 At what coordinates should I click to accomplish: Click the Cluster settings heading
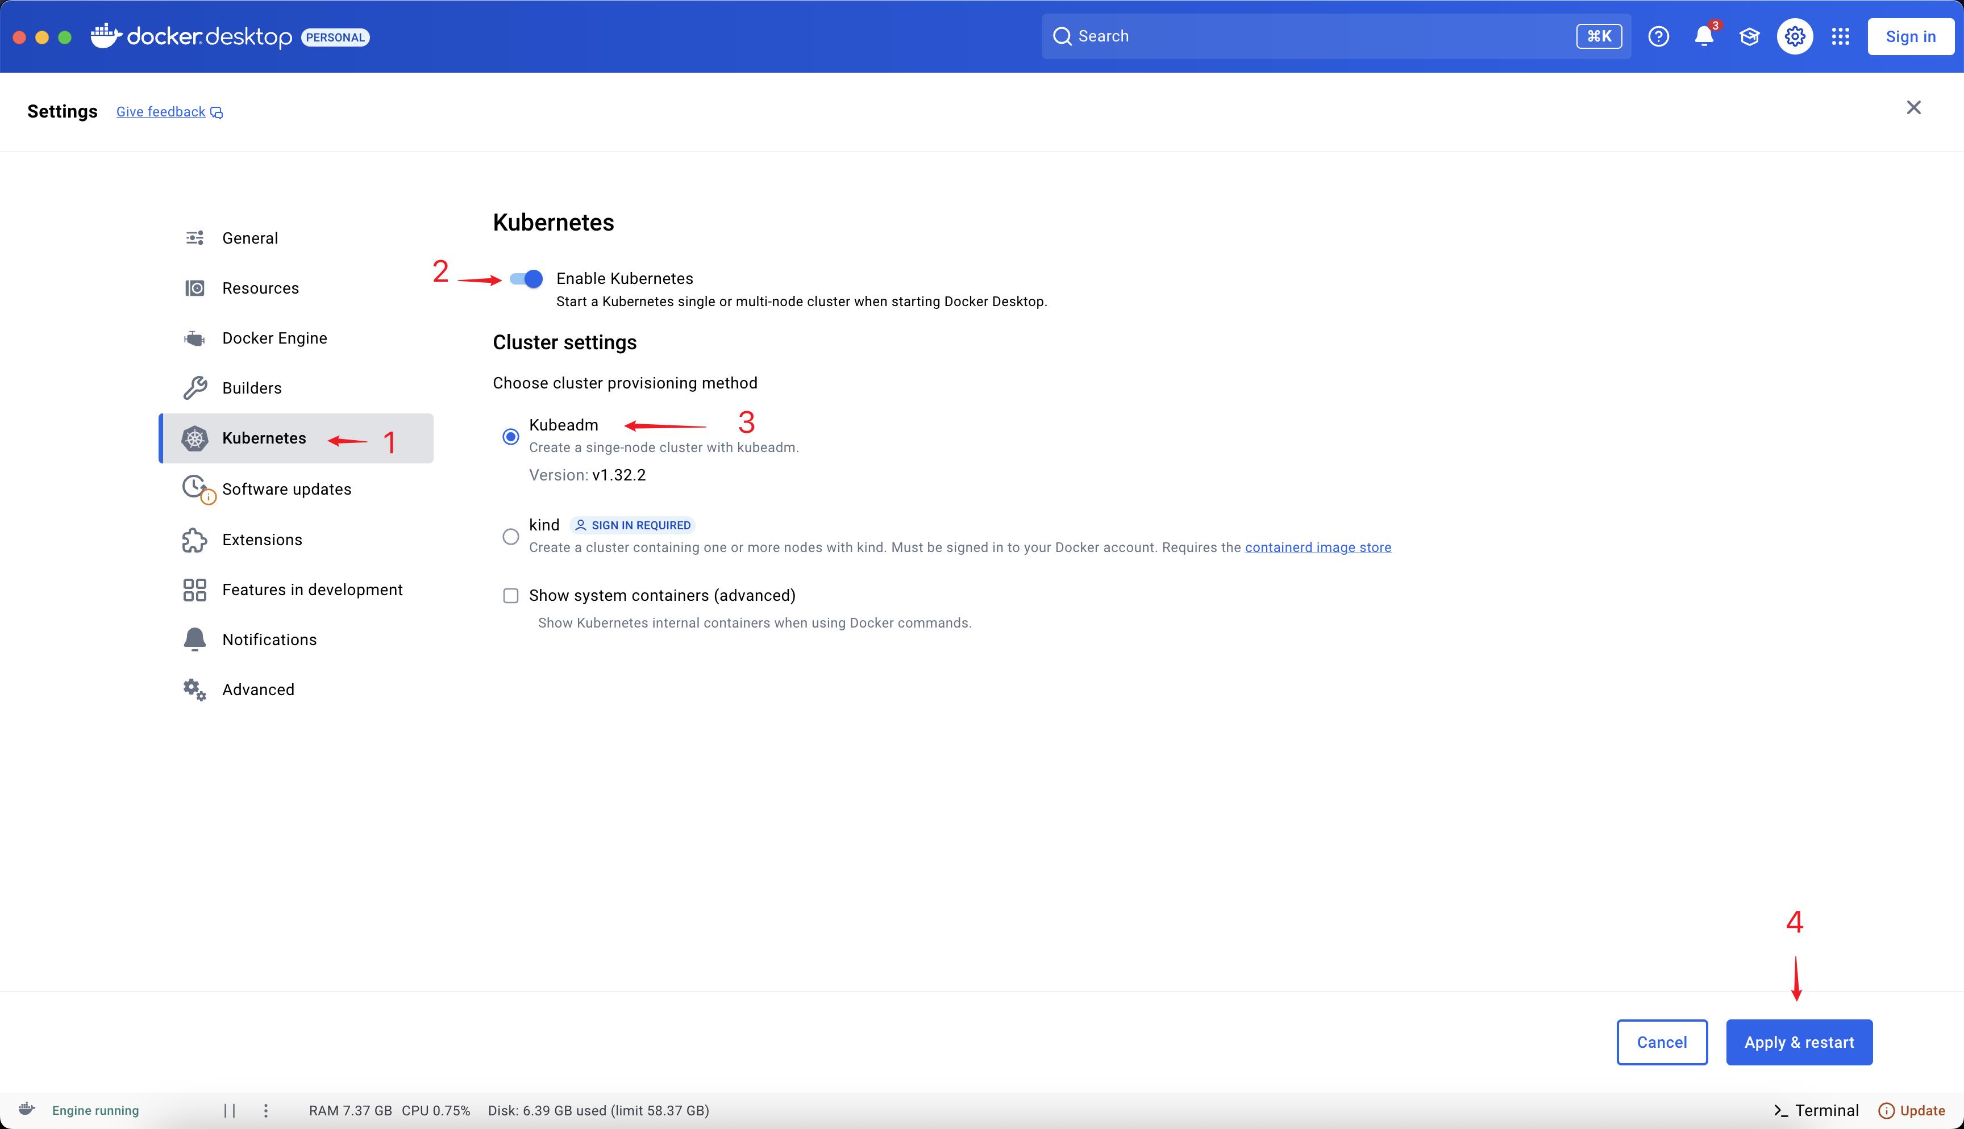[565, 343]
